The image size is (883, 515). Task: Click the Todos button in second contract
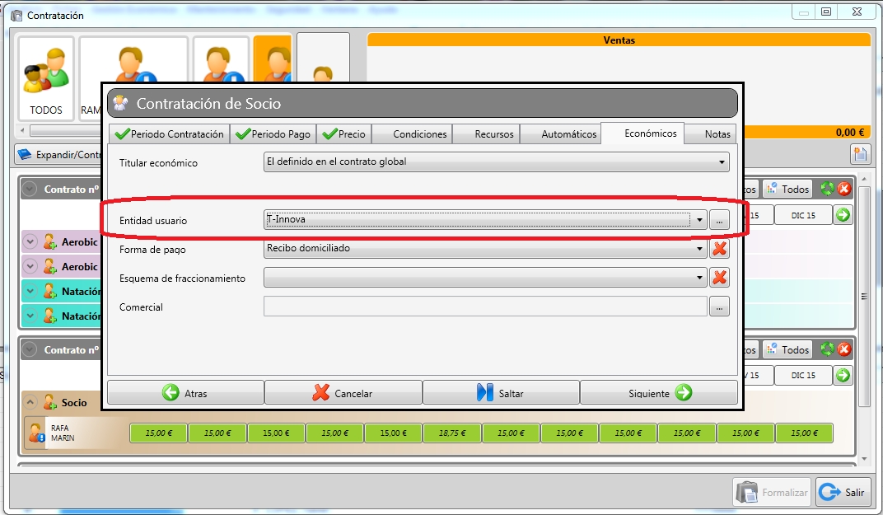(x=787, y=350)
